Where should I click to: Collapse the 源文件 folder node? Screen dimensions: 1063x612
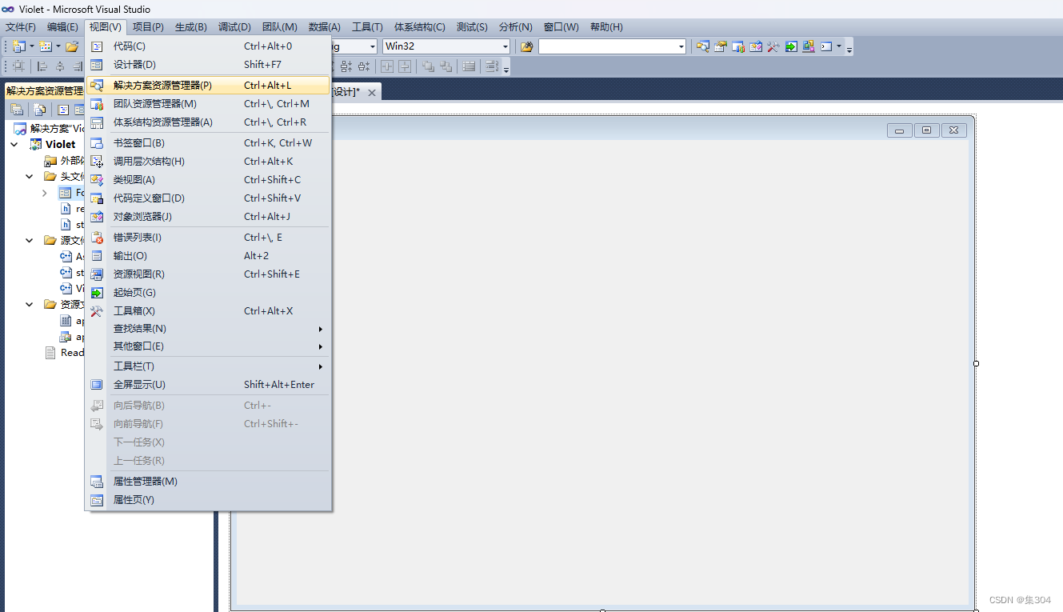[x=30, y=240]
